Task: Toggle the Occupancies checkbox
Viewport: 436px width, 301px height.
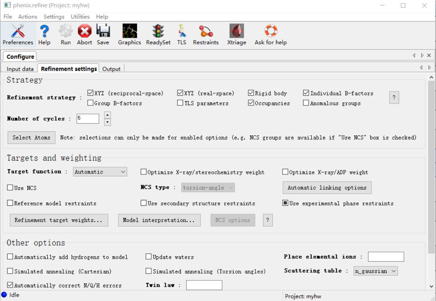Action: tap(251, 103)
